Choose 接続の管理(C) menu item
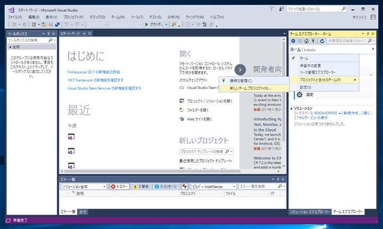 254,81
